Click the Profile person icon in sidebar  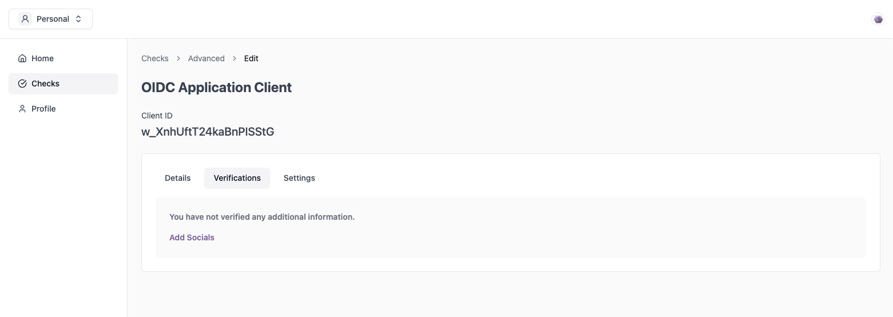tap(22, 109)
